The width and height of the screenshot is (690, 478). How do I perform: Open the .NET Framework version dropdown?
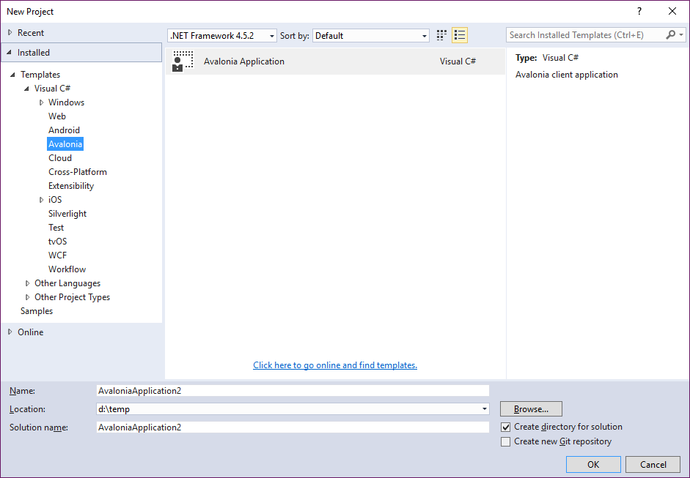click(222, 36)
